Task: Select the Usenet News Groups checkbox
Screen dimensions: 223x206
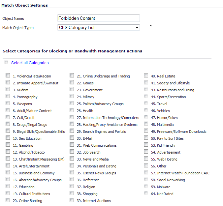Action: click(x=72, y=172)
